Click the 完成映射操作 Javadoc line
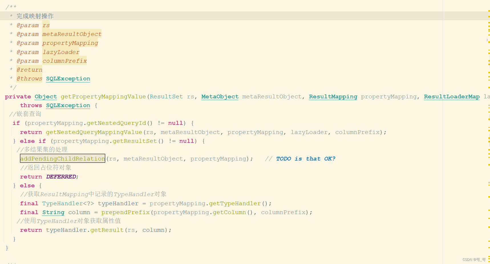This screenshot has width=490, height=264. 35,16
